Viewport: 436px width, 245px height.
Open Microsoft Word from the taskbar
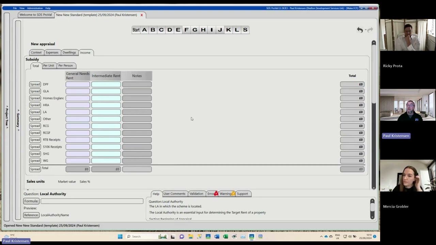217,236
